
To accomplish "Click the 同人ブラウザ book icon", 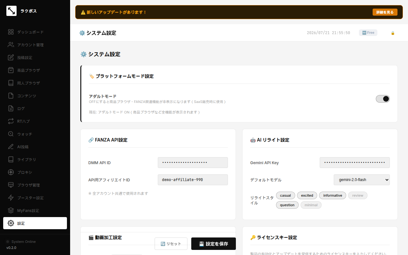I will coord(11,83).
